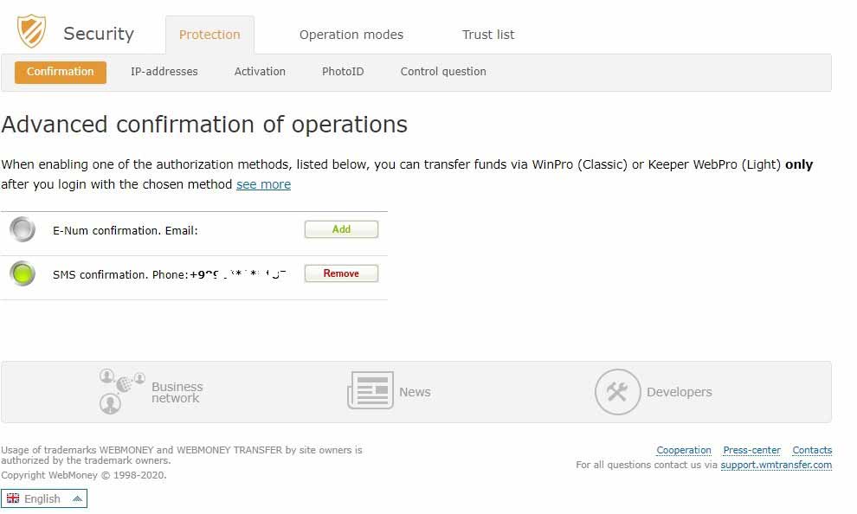Switch to the Protection tab

tap(209, 35)
